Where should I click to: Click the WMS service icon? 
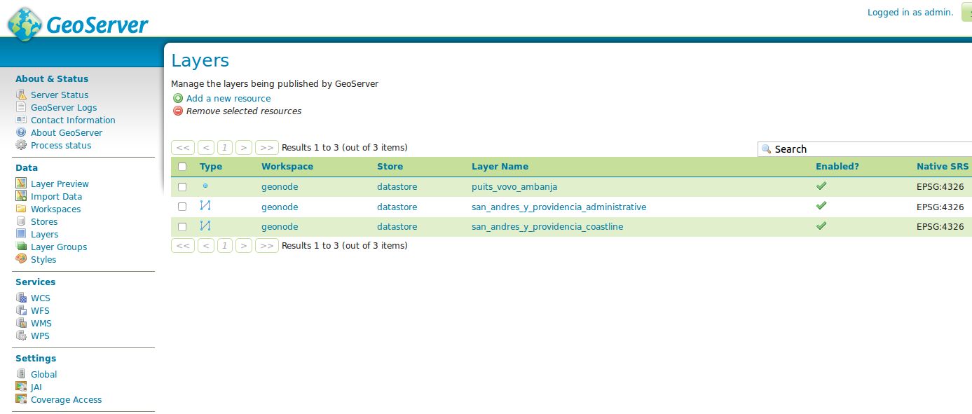21,323
